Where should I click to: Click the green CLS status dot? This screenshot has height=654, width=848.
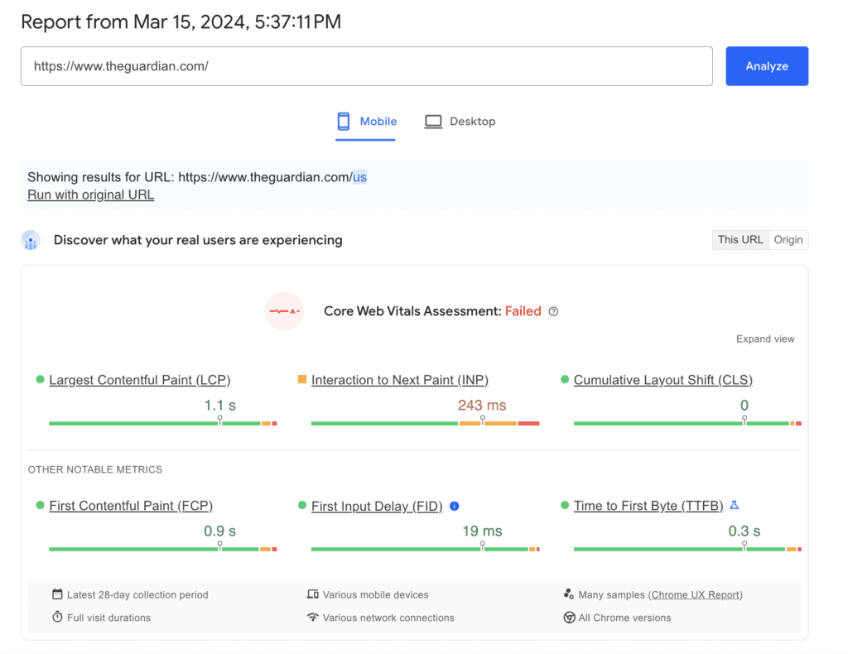tap(565, 379)
